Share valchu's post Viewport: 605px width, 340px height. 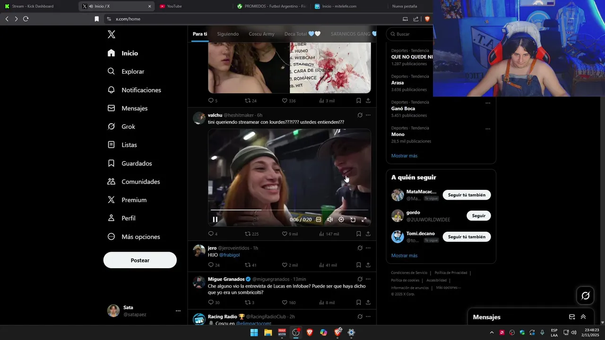pos(368,234)
